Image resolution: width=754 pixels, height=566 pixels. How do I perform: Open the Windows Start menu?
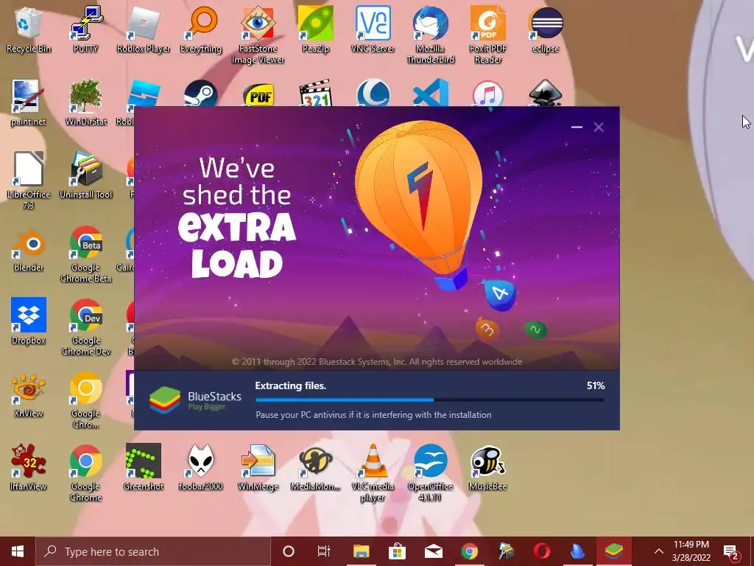tap(18, 551)
